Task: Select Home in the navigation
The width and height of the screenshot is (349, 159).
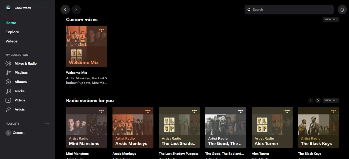Action: point(11,23)
